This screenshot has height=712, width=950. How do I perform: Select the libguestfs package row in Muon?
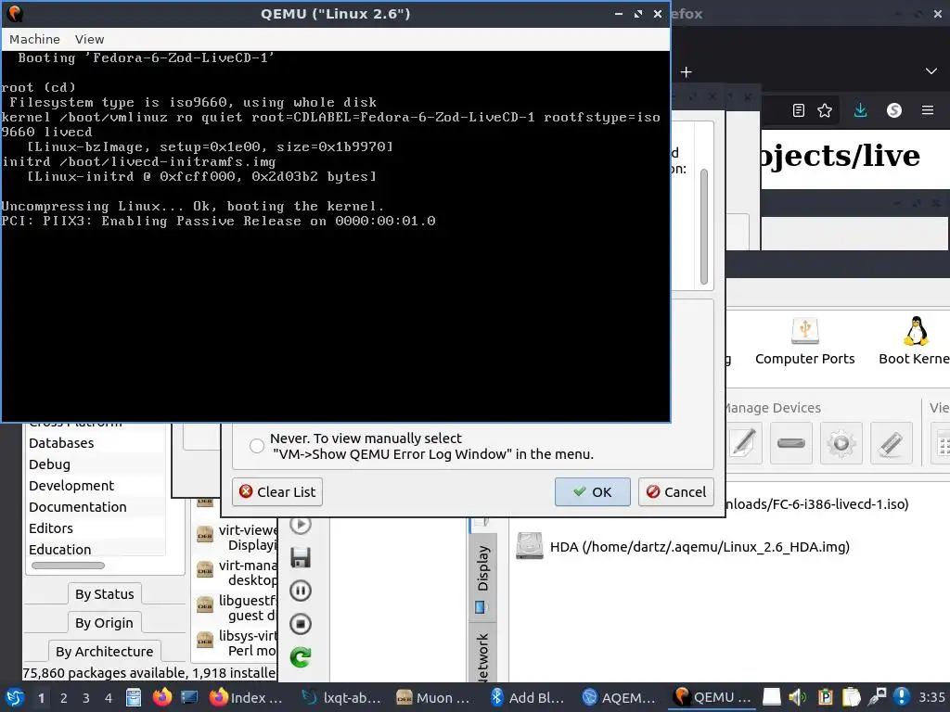pos(237,607)
